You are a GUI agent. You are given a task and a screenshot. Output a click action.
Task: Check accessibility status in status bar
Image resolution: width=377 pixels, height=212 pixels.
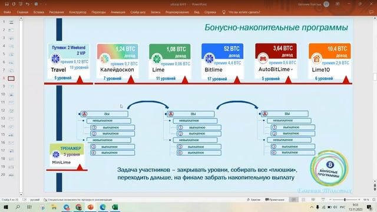coord(78,200)
